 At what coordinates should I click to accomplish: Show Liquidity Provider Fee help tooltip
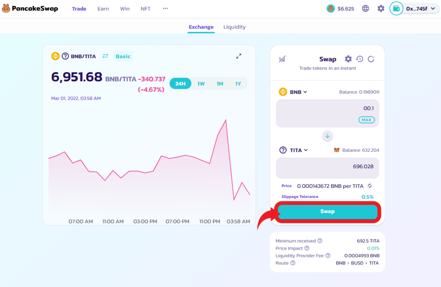pyautogui.click(x=328, y=256)
